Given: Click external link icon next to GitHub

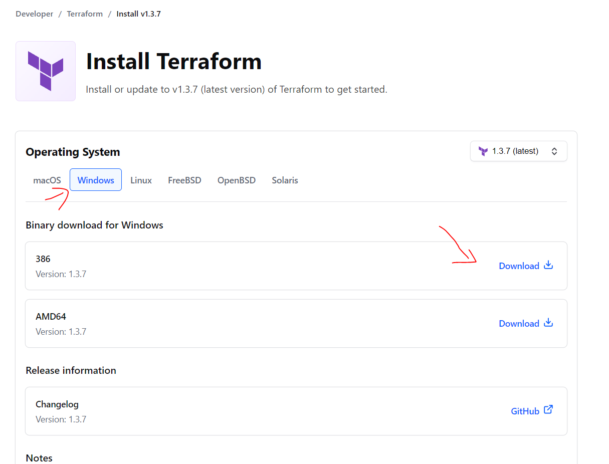Looking at the screenshot, I should click(x=548, y=410).
